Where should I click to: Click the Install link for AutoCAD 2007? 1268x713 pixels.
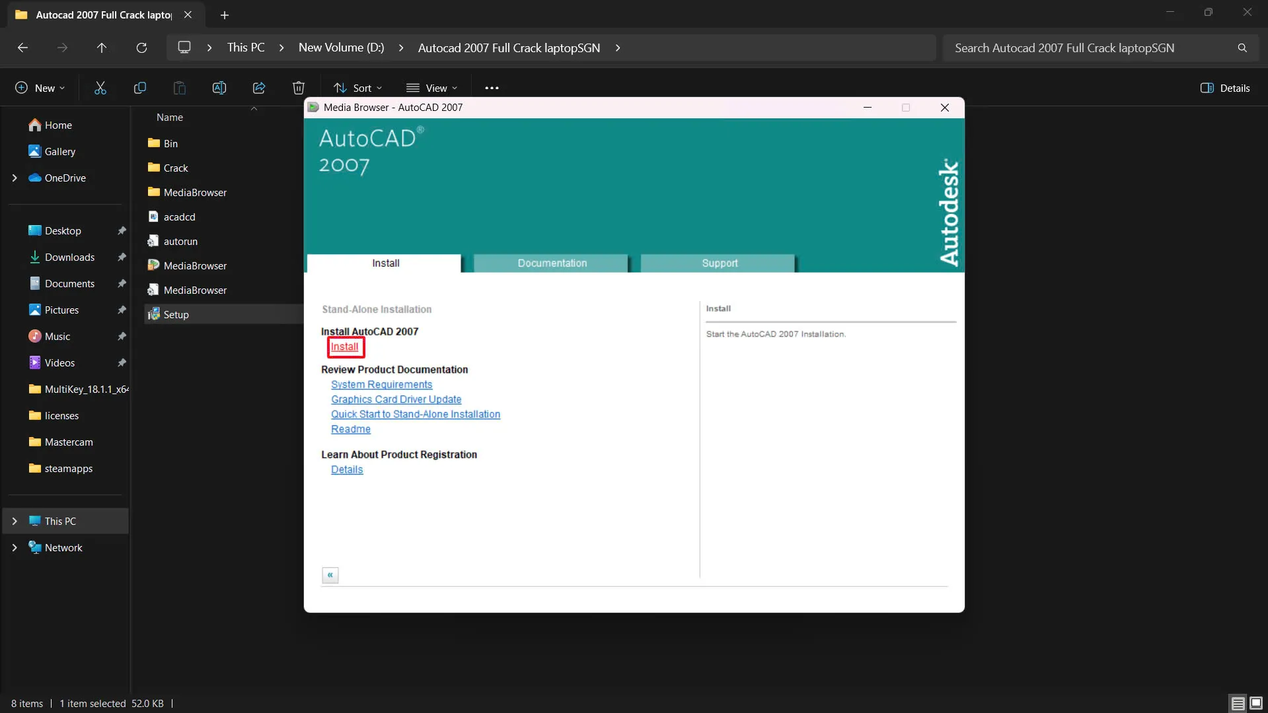pyautogui.click(x=344, y=347)
